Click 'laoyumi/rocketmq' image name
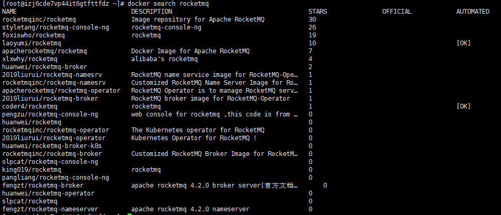The image size is (501, 215). (31, 43)
